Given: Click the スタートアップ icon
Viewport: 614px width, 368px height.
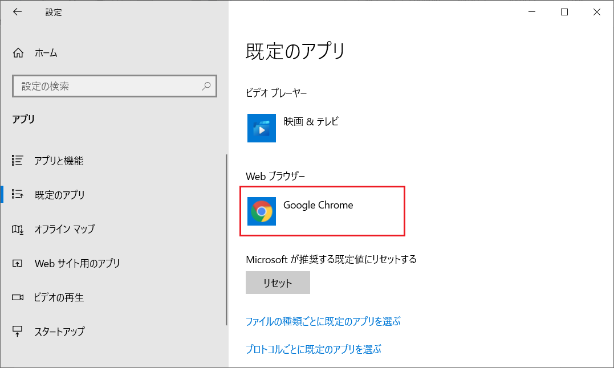Looking at the screenshot, I should click(17, 332).
